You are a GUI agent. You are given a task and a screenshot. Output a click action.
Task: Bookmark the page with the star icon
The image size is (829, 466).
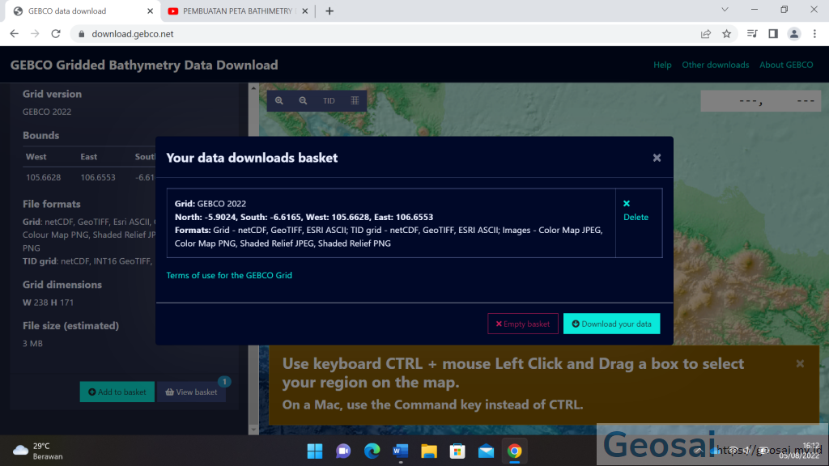tap(726, 34)
